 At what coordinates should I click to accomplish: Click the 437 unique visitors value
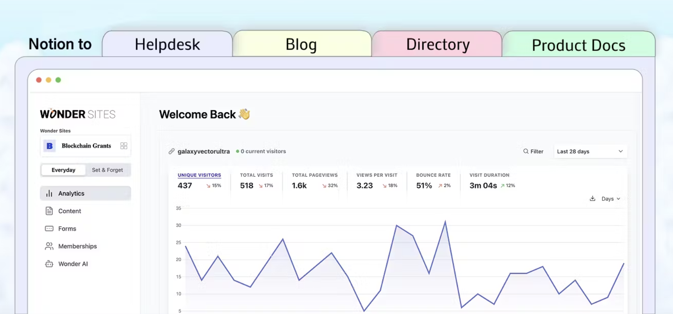185,186
